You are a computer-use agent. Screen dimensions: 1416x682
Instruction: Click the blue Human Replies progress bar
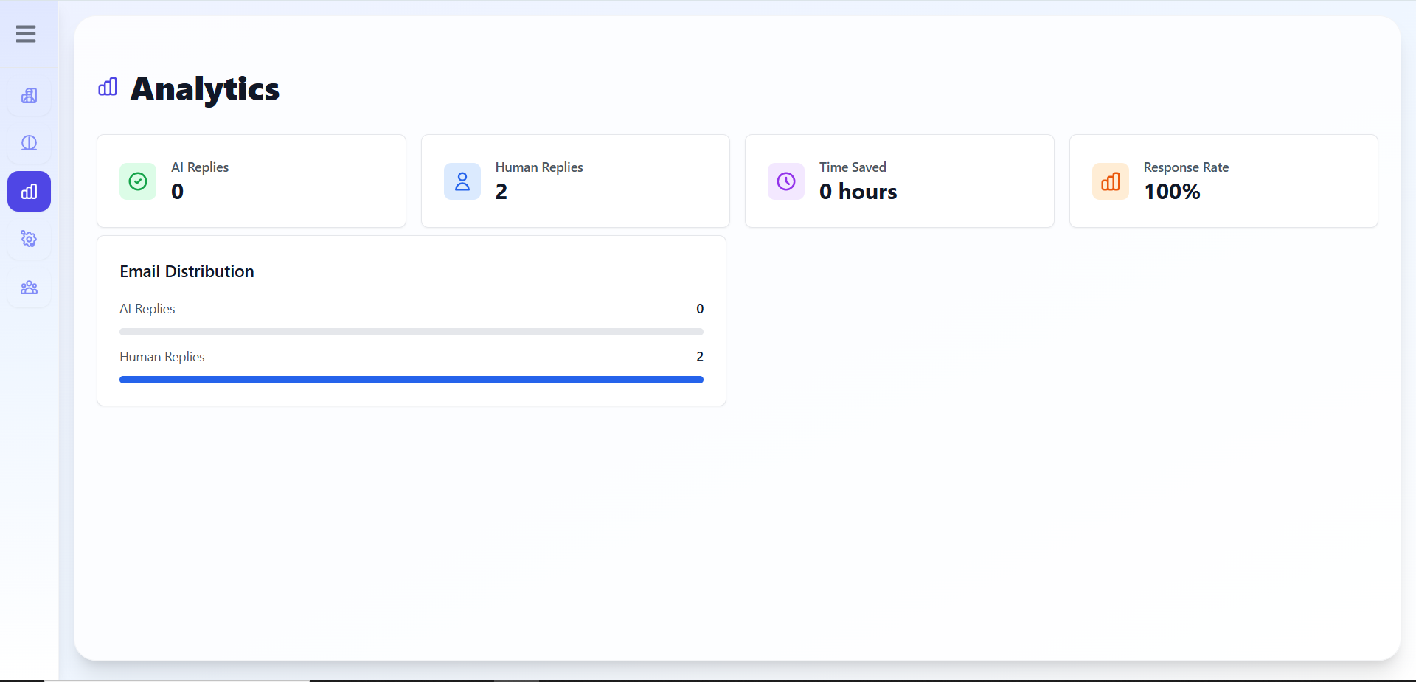pos(412,380)
